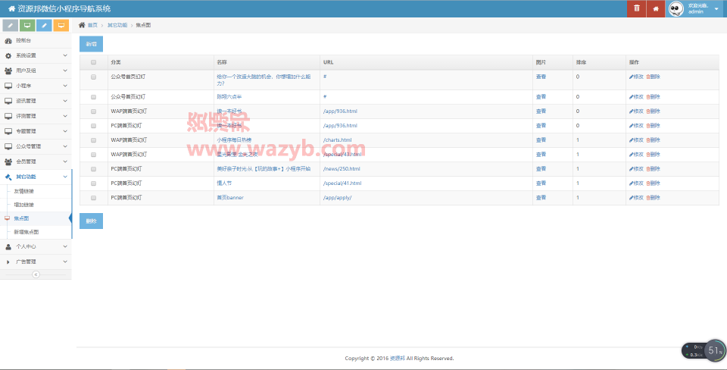Delete the 情人节 row via red 删除
727x370 pixels.
[x=653, y=183]
